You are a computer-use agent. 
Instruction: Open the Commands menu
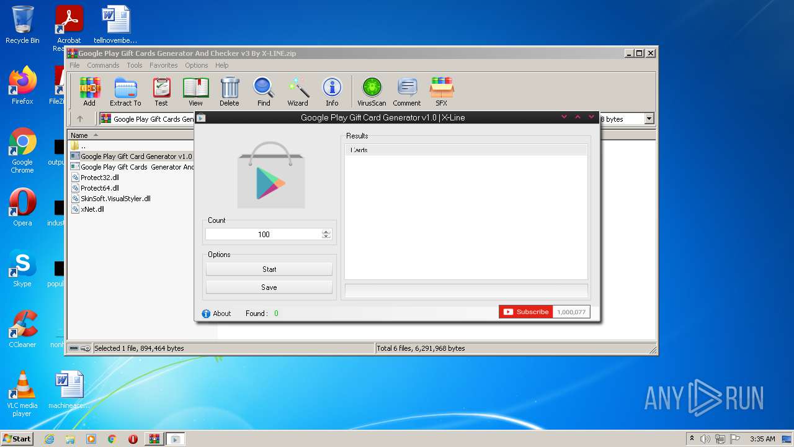(x=103, y=65)
